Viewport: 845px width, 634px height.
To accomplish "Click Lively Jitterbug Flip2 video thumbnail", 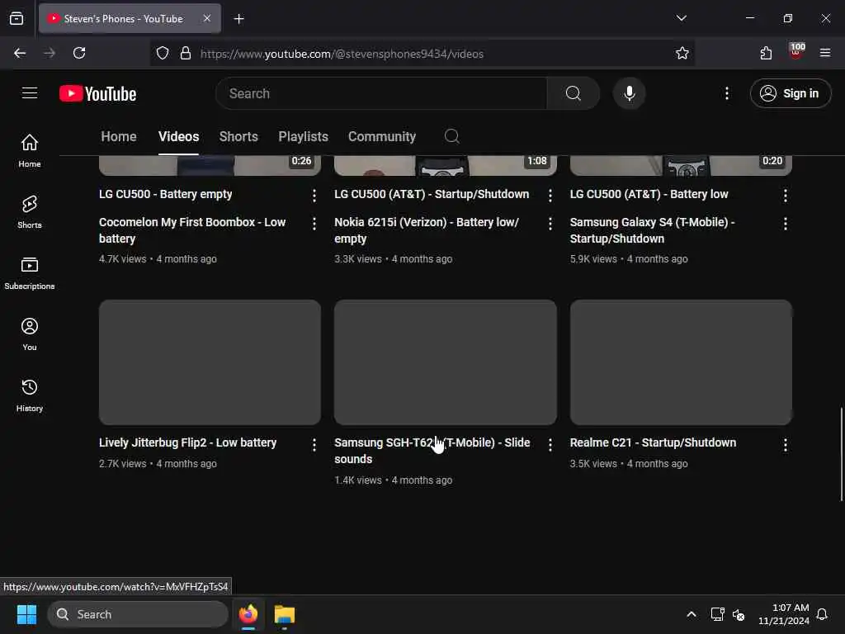I will (x=210, y=362).
